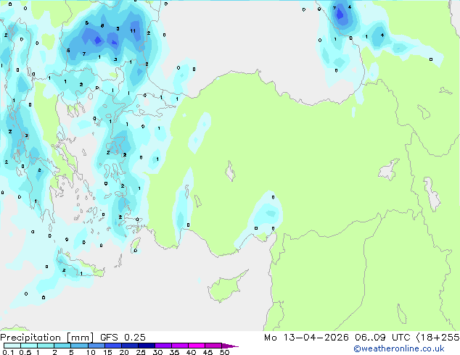
Task: Select the 0.5–1 mm legend swatch
Action: coord(29,346)
